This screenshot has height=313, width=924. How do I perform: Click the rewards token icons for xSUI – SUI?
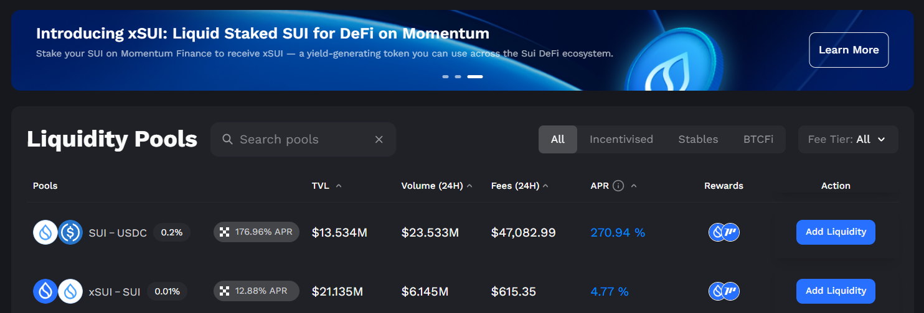point(724,291)
